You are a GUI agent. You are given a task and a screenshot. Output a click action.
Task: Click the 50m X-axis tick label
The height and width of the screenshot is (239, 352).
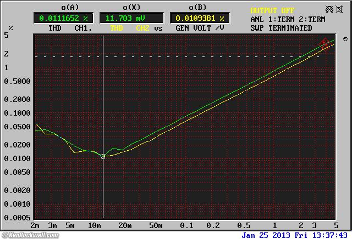click(156, 226)
